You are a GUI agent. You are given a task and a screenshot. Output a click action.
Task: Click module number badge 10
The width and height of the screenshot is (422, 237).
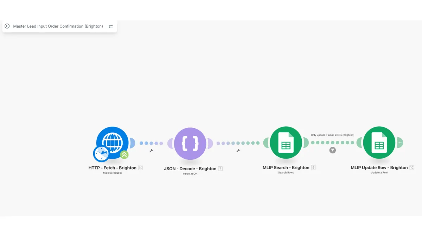coord(411,167)
